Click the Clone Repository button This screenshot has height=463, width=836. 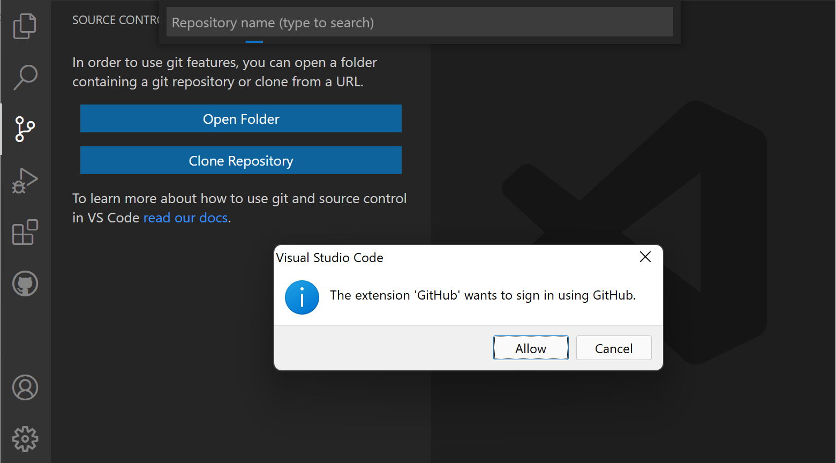(x=240, y=160)
